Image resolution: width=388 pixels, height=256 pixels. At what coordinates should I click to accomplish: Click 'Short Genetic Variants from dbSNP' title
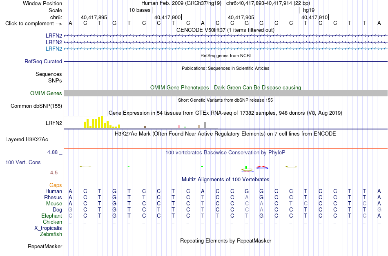[225, 100]
